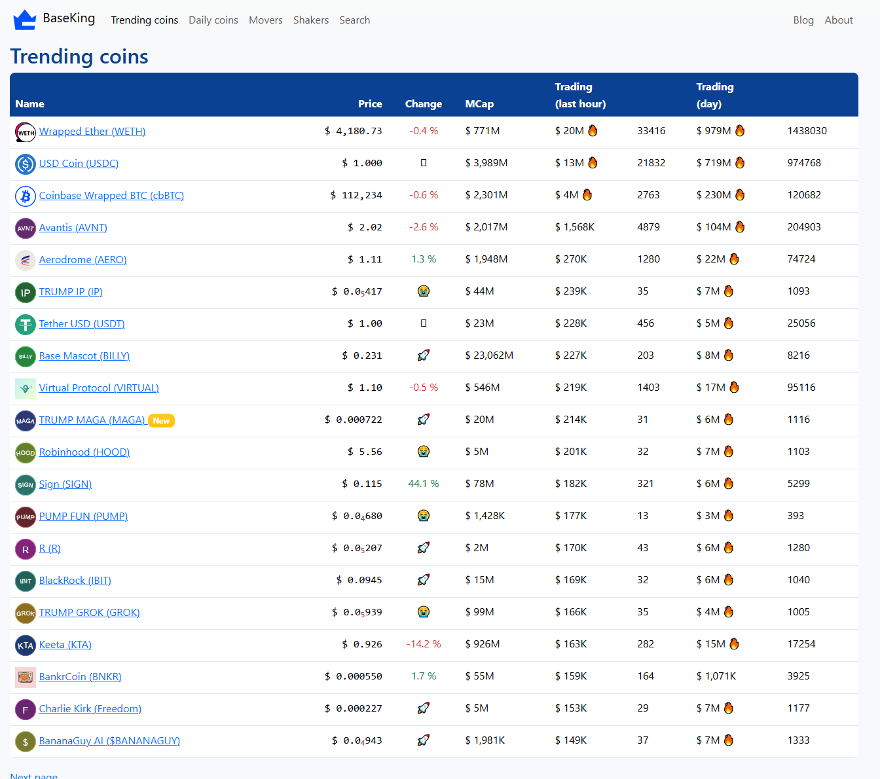Click the rocket icon in BlackRock IBIT row
880x779 pixels.
pyautogui.click(x=424, y=580)
